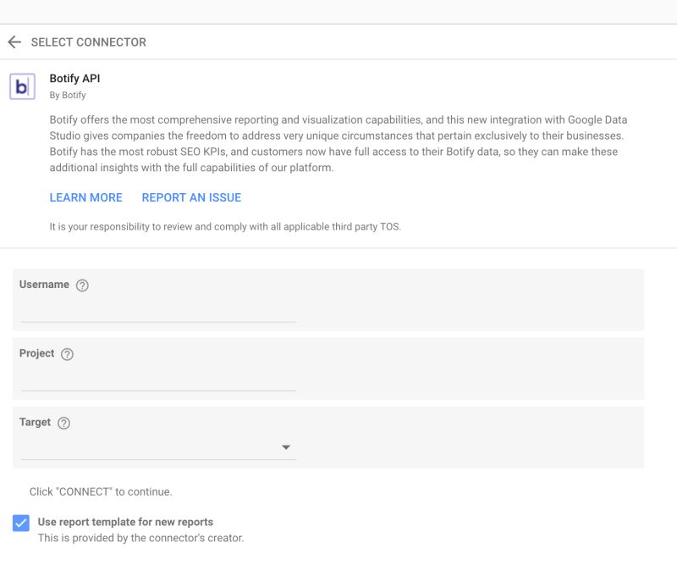Select the help icon next to Project
Image resolution: width=677 pixels, height=576 pixels.
(x=66, y=354)
